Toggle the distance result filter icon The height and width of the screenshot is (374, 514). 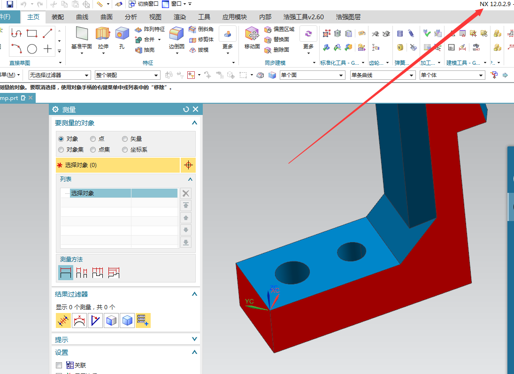(63, 321)
